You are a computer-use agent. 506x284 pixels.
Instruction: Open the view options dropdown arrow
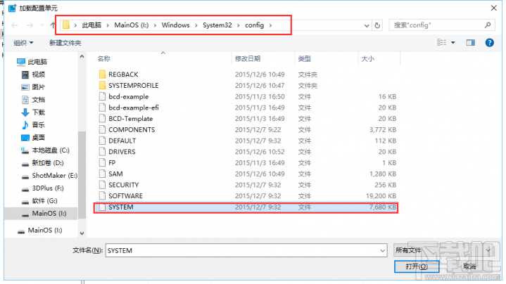click(453, 43)
